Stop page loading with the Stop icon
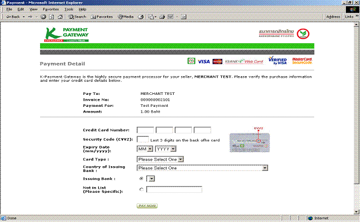360x222 pixels. 43,17
